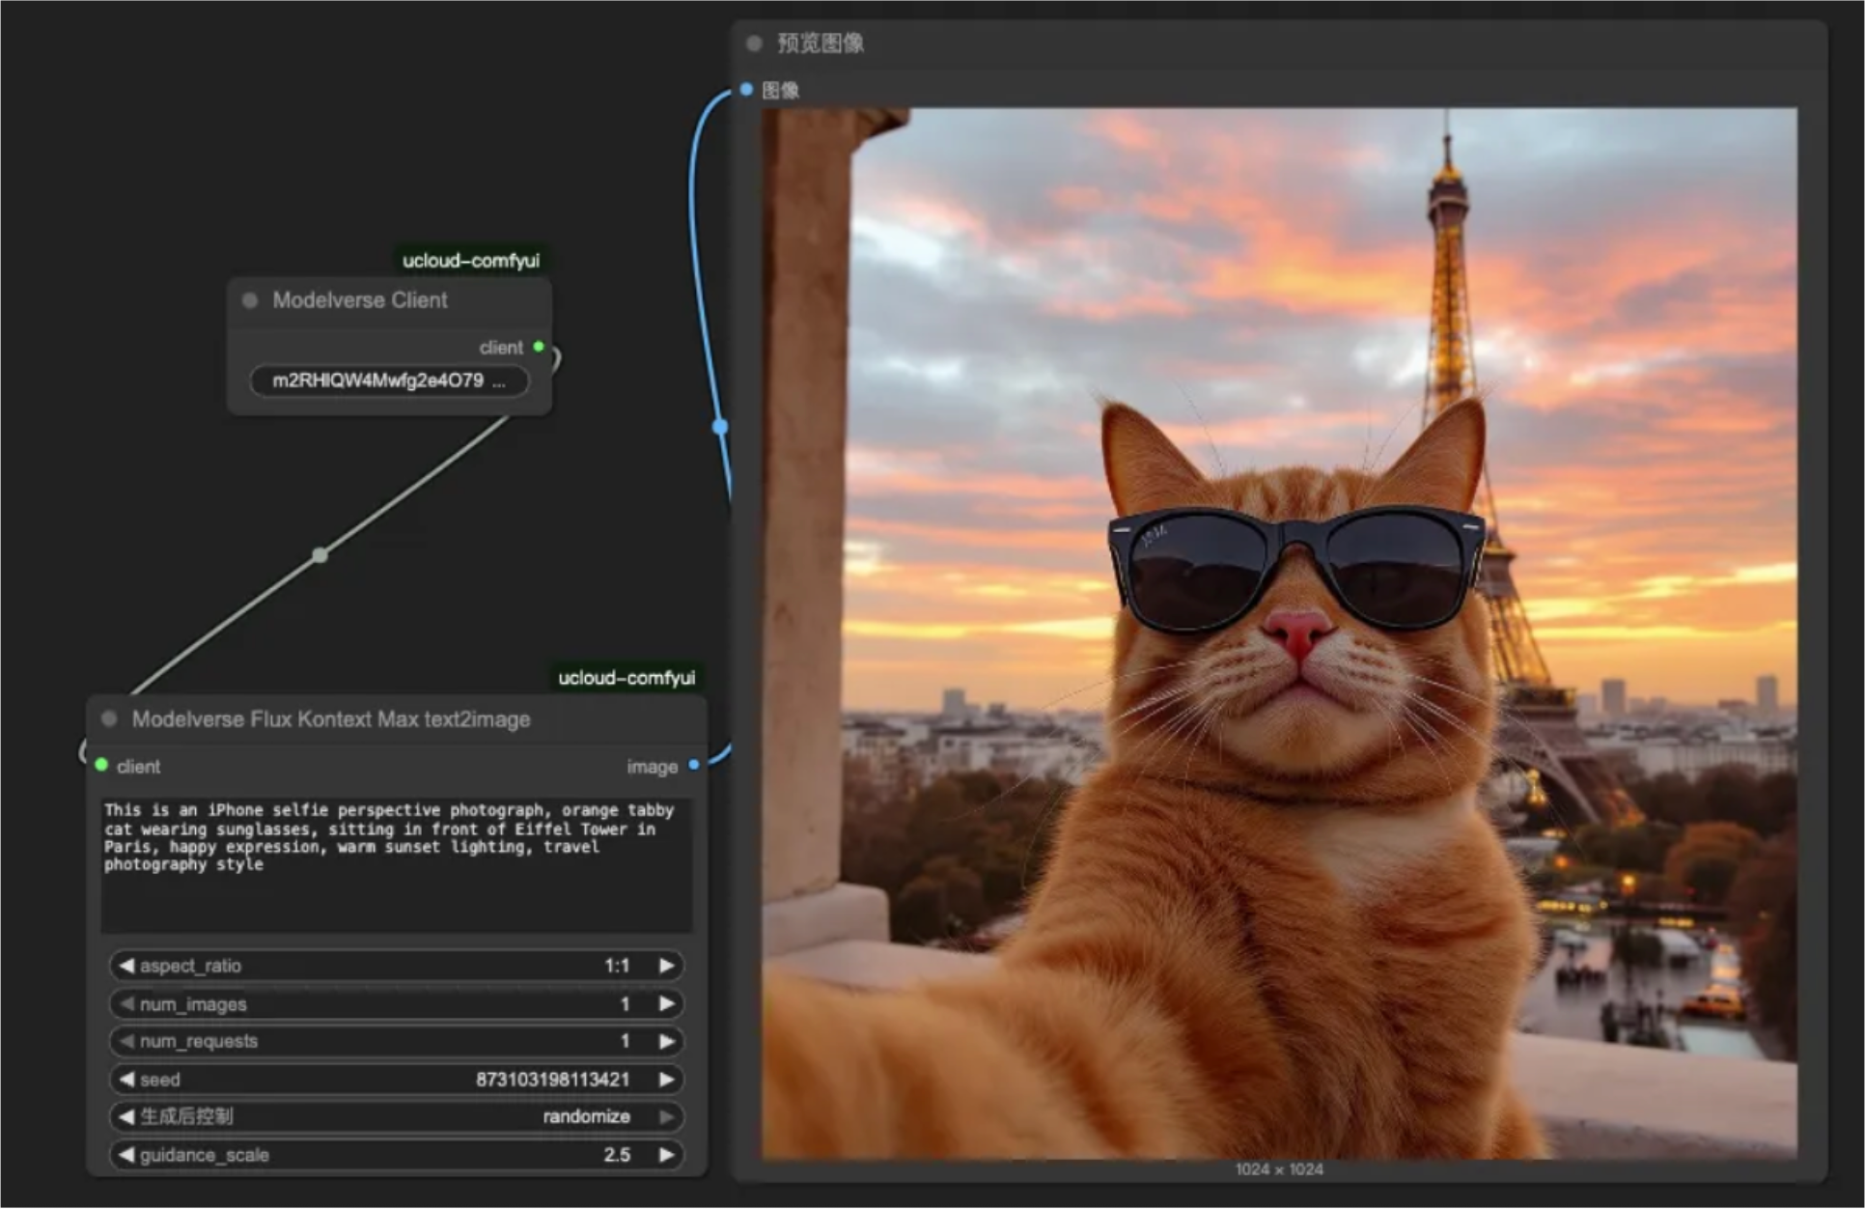This screenshot has width=1865, height=1209.
Task: Click the green client output port on Modelverse Client
Action: pos(540,347)
